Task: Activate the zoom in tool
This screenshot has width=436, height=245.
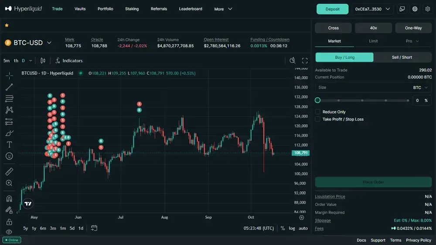Action: pyautogui.click(x=9, y=183)
